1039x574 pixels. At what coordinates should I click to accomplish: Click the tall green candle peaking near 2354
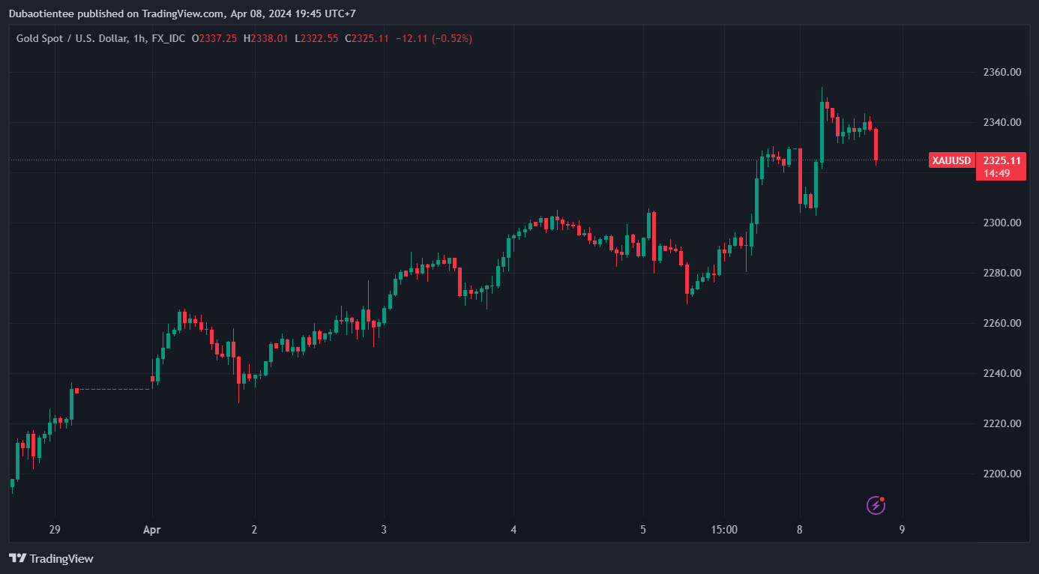822,132
